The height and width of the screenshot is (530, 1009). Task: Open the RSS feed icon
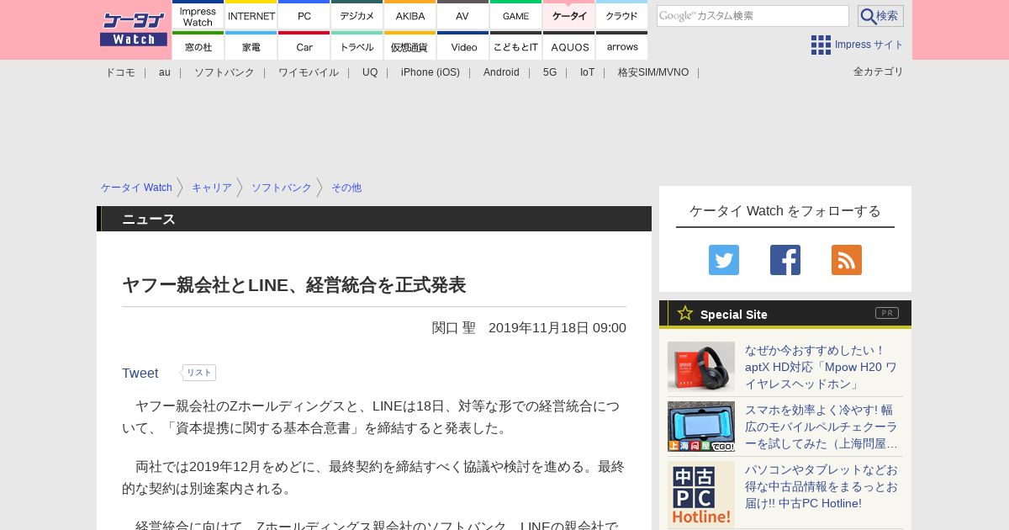pos(847,260)
